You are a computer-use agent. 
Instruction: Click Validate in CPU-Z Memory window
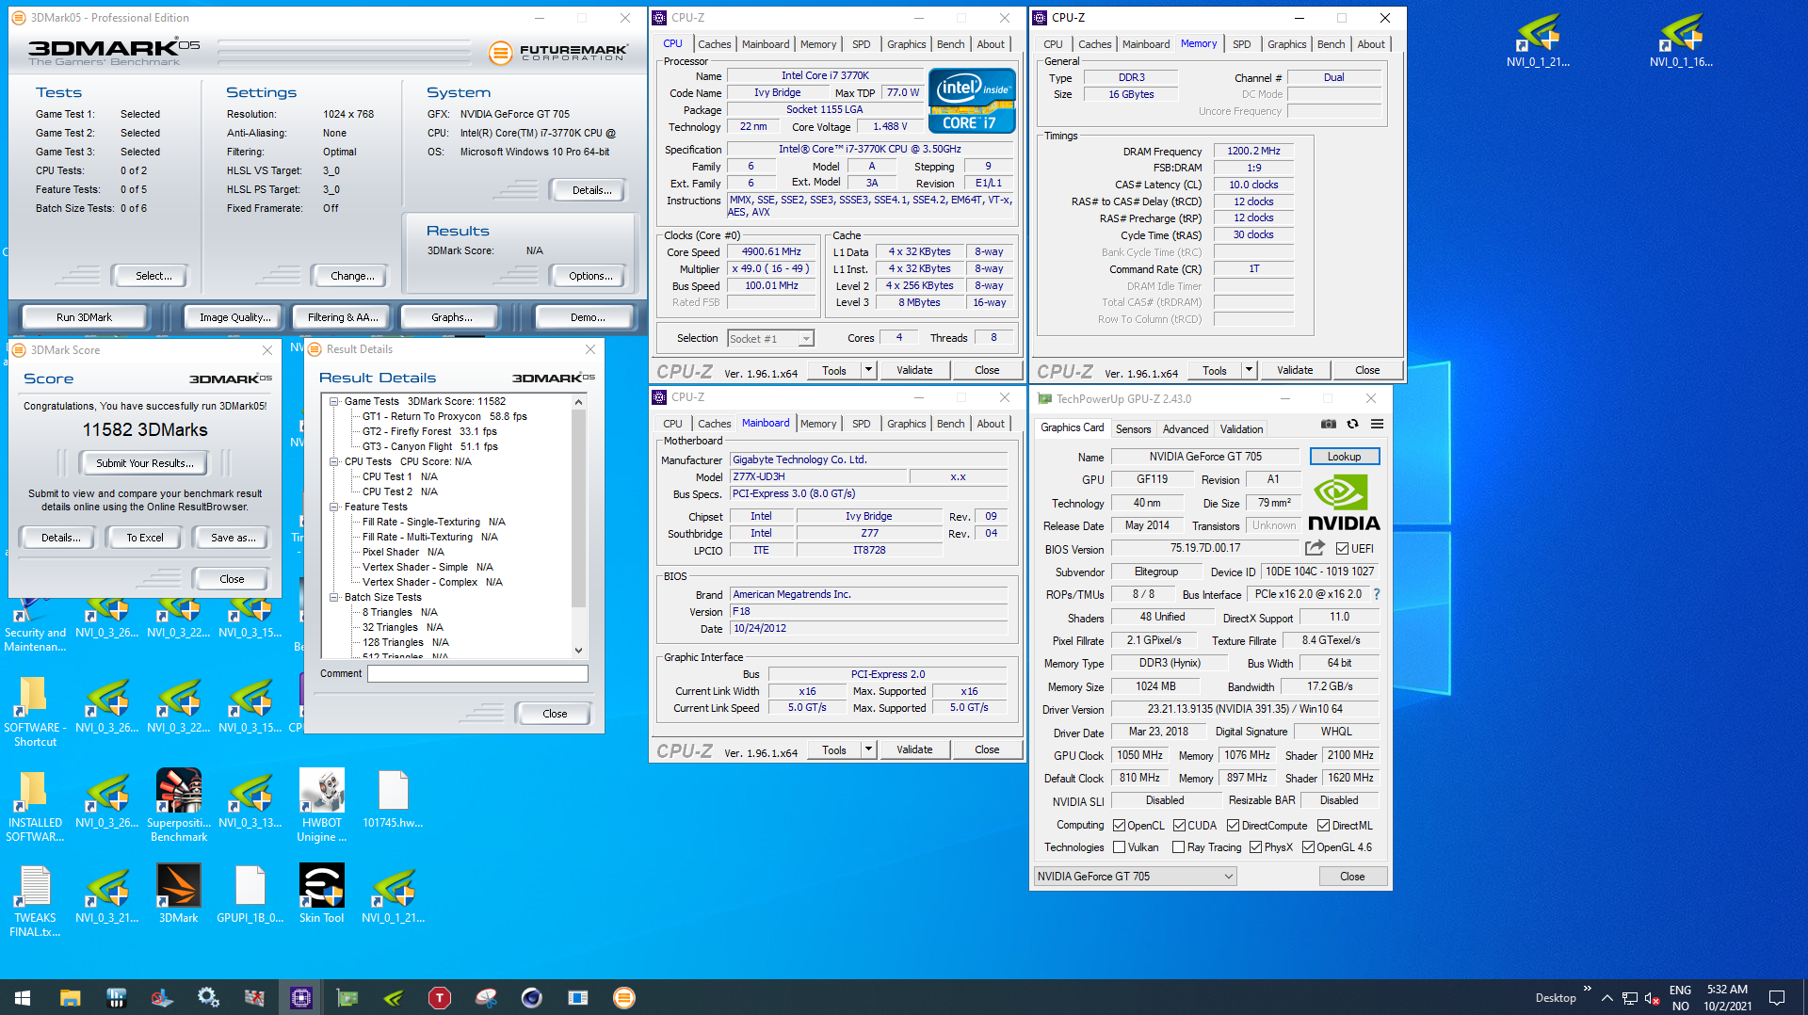1295,370
